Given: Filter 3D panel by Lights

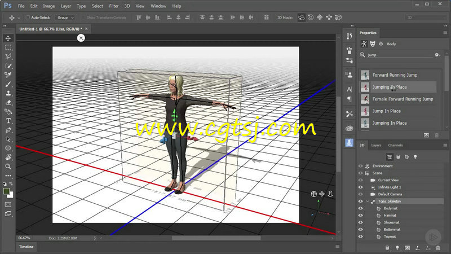Looking at the screenshot, I should (415, 157).
